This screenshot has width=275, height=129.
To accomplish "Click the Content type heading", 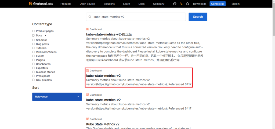I will 42,24.
